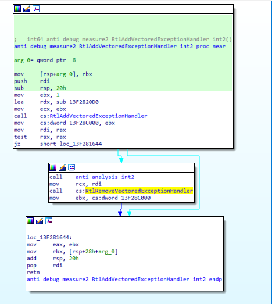272x304 pixels.
Task: Click push rdi instruction
Action: pos(32,81)
